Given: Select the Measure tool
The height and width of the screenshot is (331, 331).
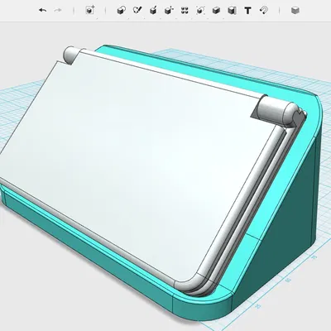Looking at the screenshot, I should [232, 11].
